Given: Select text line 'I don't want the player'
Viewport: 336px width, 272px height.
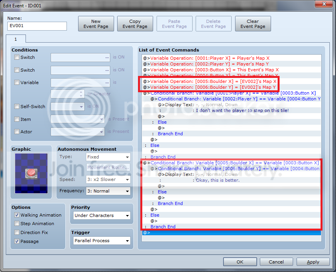Looking at the screenshot, I should pyautogui.click(x=232, y=110).
